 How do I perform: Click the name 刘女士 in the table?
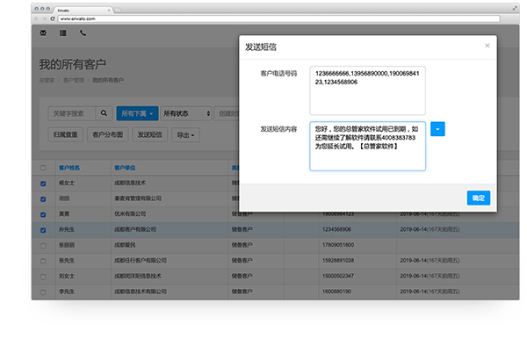point(67,276)
